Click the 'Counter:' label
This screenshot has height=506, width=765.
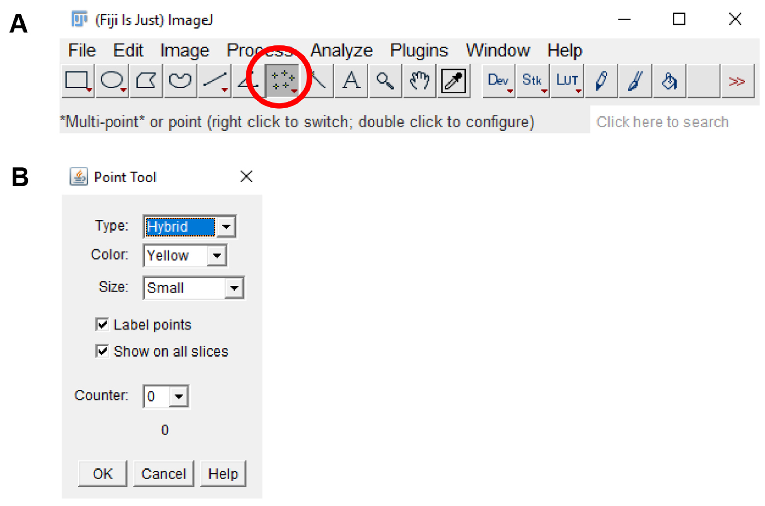click(101, 395)
